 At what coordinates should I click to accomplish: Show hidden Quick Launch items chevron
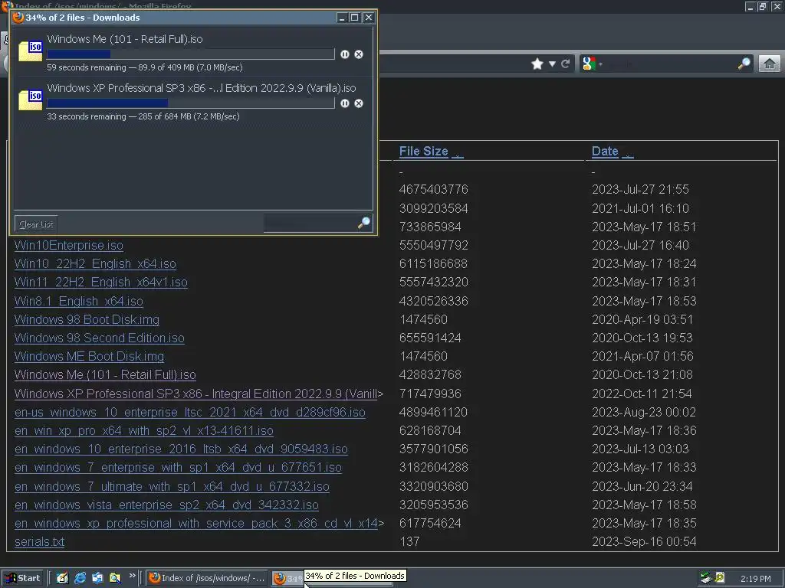[132, 576]
